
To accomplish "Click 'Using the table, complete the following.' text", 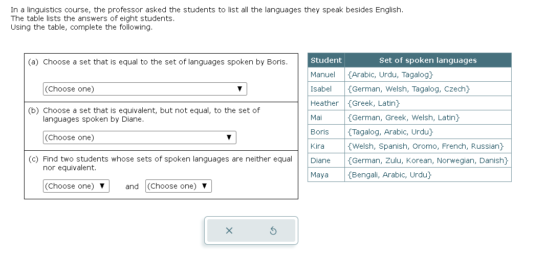I will click(81, 27).
